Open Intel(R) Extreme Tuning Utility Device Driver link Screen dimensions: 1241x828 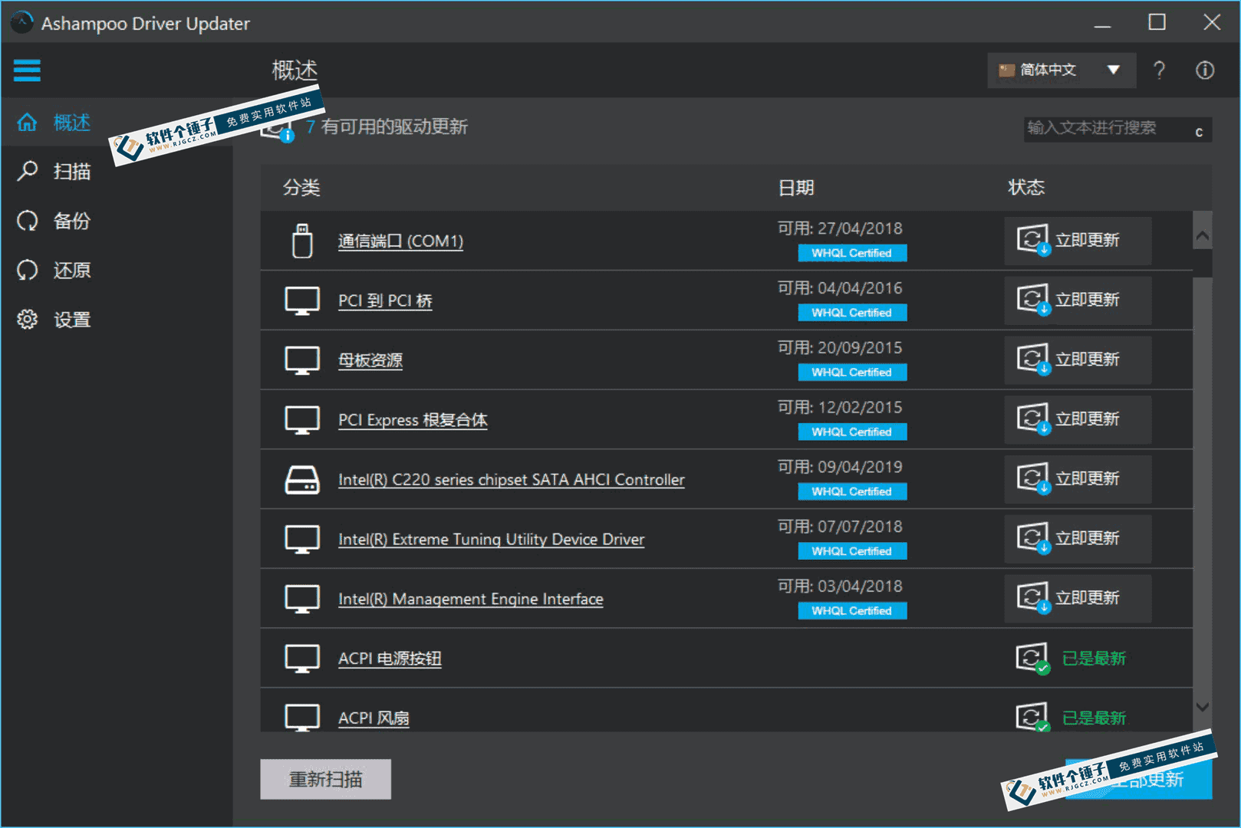click(491, 540)
